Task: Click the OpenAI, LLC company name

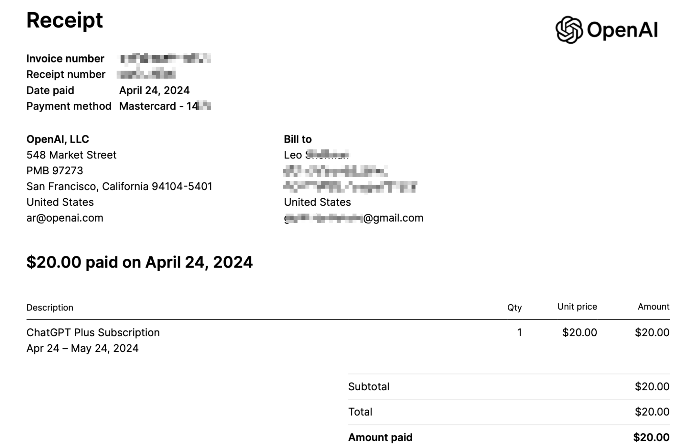Action: tap(58, 139)
